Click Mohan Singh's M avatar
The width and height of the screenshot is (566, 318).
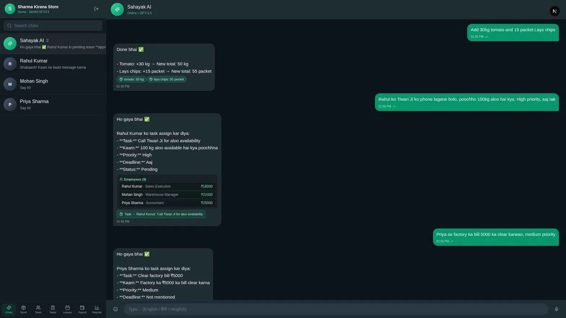click(10, 84)
